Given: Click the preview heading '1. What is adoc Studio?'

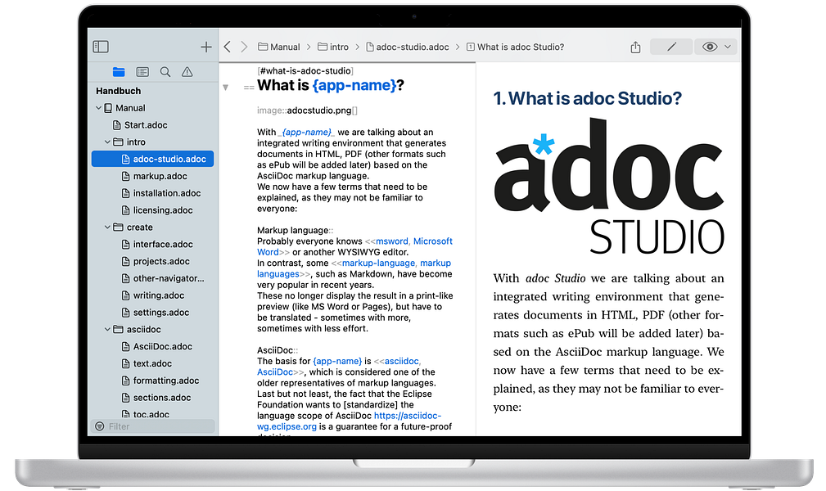Looking at the screenshot, I should point(587,98).
